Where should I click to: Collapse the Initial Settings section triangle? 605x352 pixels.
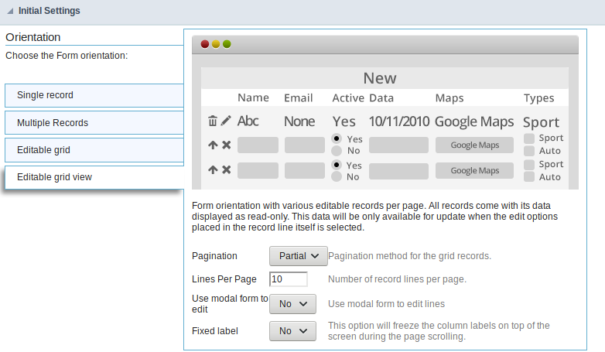tap(10, 11)
